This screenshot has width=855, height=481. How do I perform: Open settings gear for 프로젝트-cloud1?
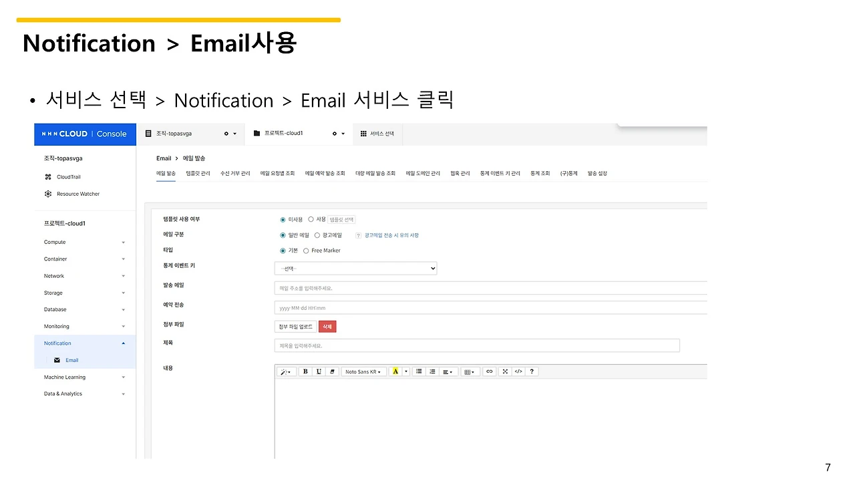[335, 134]
